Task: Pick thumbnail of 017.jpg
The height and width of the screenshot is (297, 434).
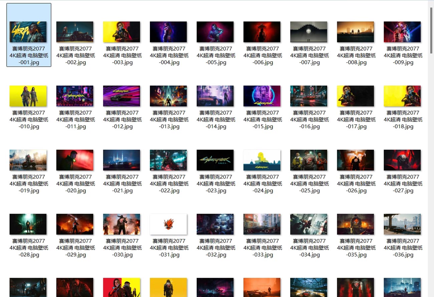Action: click(x=355, y=96)
